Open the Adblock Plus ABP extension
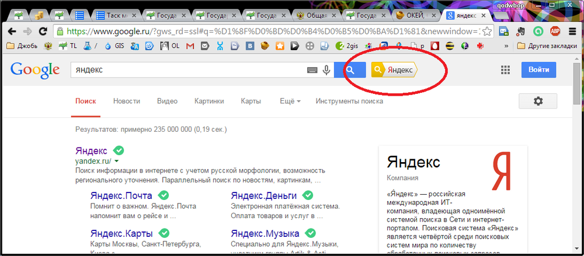Screen dimensions: 584x256 [555, 31]
